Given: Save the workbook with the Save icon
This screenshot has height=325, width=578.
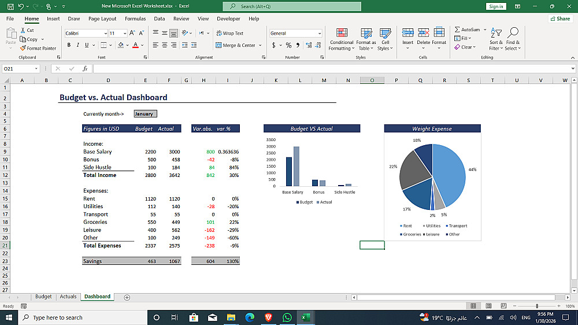Looking at the screenshot, I should (x=10, y=6).
